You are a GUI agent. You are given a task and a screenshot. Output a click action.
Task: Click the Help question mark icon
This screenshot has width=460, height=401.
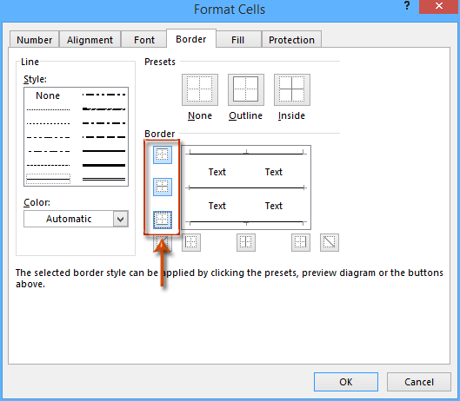click(407, 6)
